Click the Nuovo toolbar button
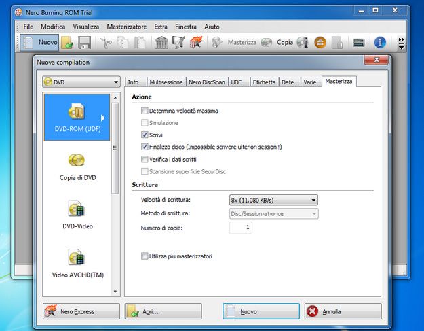 [39, 43]
